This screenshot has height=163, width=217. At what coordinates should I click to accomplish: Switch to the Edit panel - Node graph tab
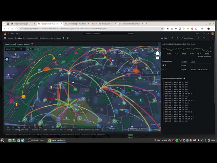pyautogui.click(x=104, y=24)
